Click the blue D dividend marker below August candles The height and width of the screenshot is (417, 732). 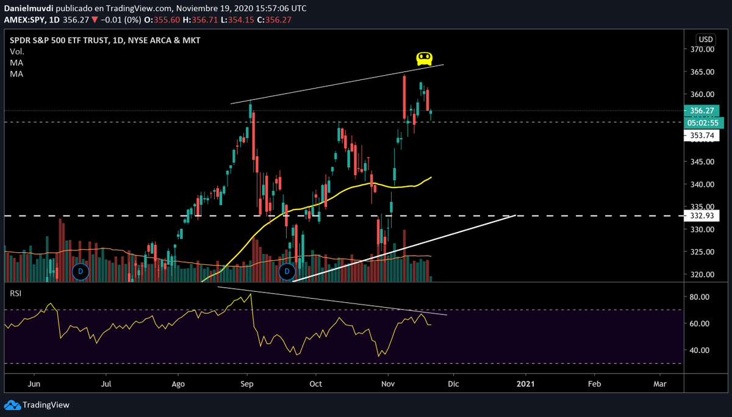(81, 272)
